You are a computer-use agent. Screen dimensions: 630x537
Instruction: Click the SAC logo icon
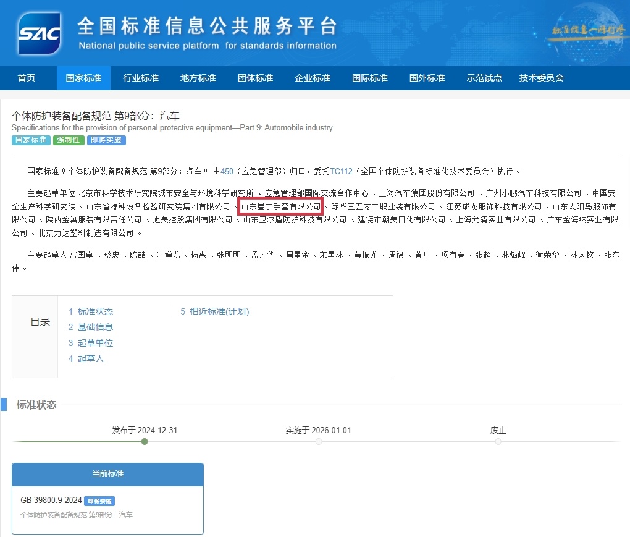click(40, 33)
